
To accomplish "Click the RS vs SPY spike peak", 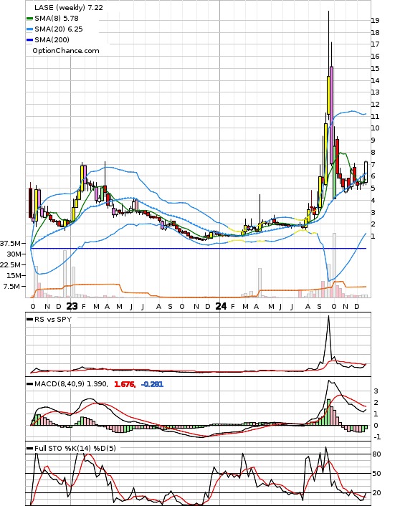I will (x=328, y=316).
